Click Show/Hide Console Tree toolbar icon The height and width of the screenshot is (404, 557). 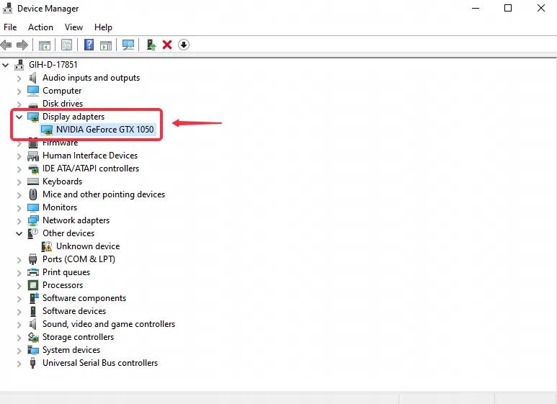point(45,45)
